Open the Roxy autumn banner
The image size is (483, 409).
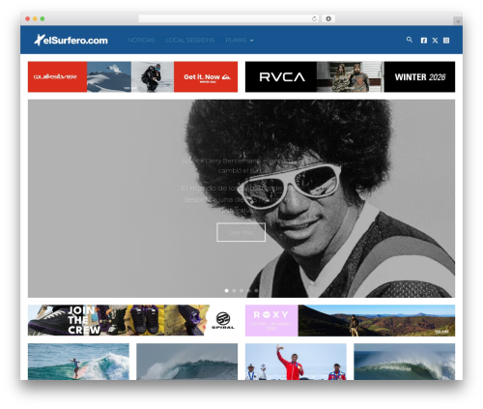(x=350, y=320)
